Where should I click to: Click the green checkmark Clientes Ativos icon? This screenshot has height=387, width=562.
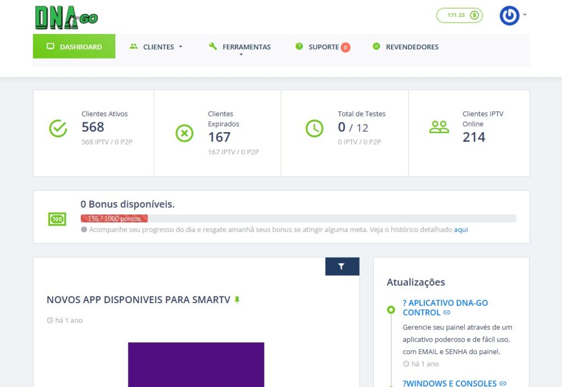tap(58, 128)
